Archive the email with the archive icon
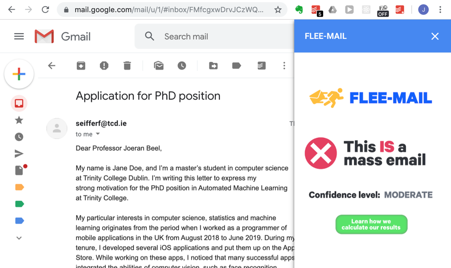451x268 pixels. pos(81,66)
